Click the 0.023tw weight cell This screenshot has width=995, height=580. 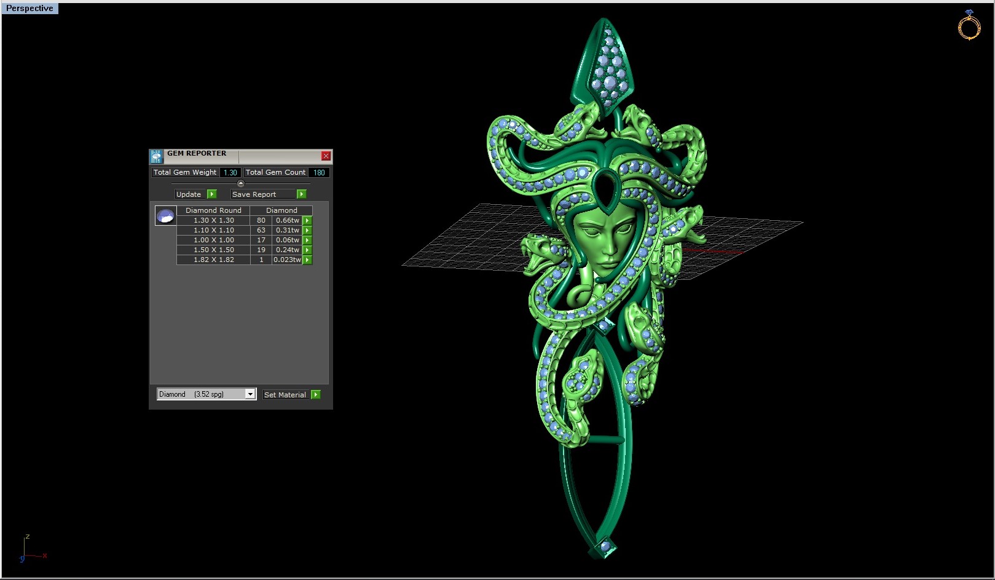287,260
